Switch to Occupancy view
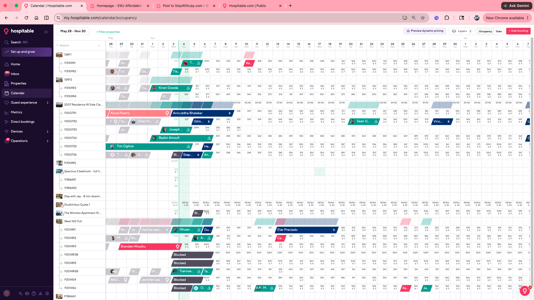 [x=485, y=31]
